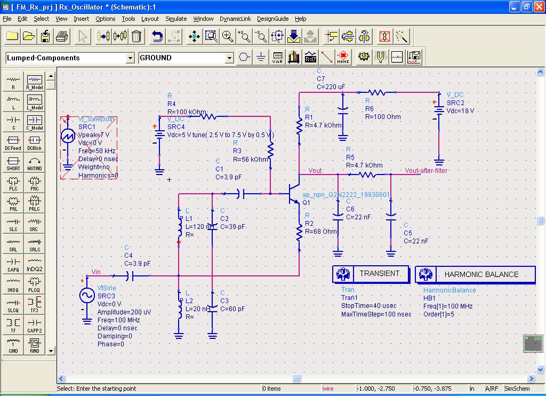The image size is (546, 396).
Task: Click the insert wire tool icon
Action: click(x=327, y=57)
